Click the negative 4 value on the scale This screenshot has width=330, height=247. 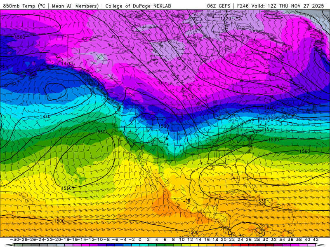coord(123,240)
